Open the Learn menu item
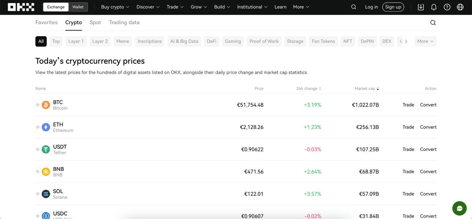472x219 pixels. 281,7
